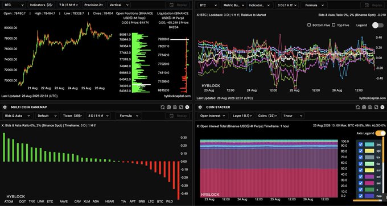Open the 7 D | 5 M tf timeframe dropdown
This screenshot has width=387, height=206.
(x=69, y=5)
